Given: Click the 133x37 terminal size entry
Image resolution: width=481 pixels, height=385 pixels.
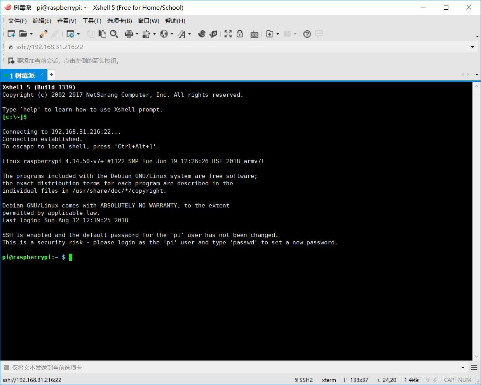Looking at the screenshot, I should [x=356, y=380].
